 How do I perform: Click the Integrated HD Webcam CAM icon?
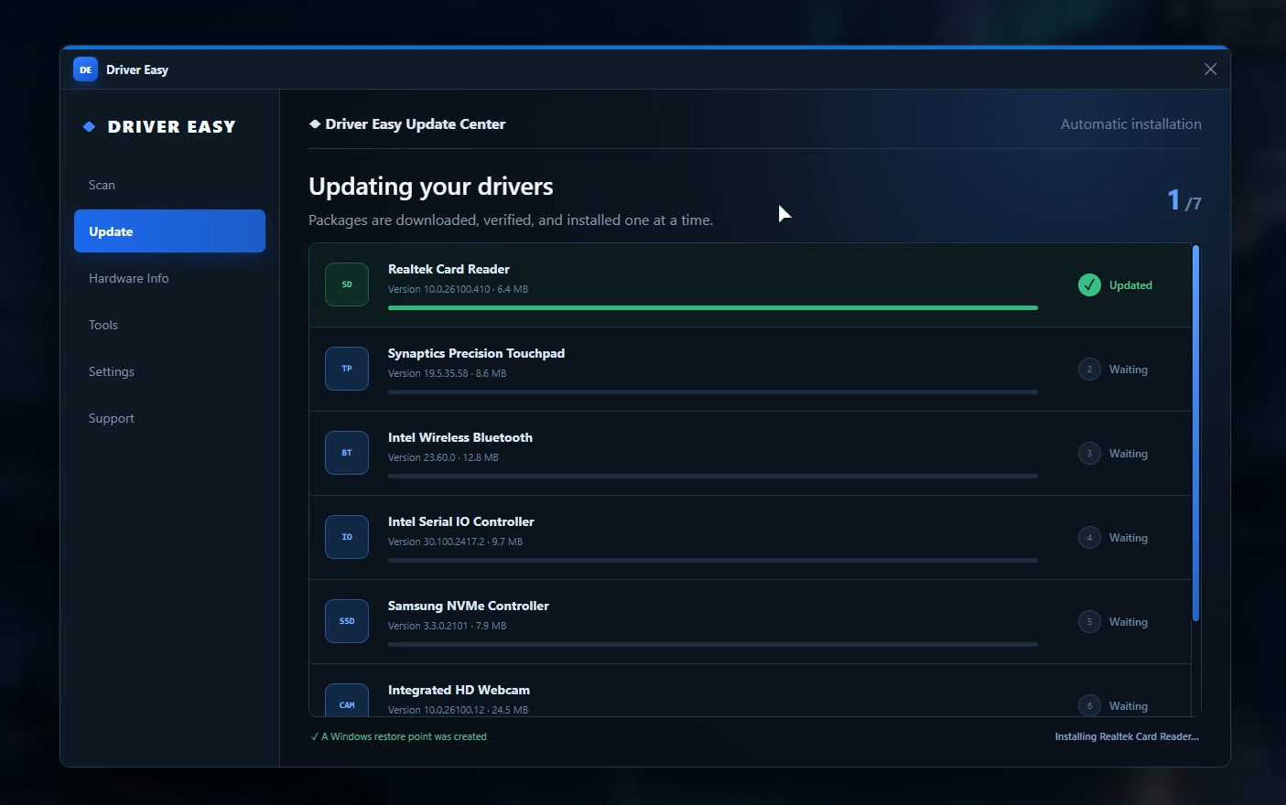point(347,701)
